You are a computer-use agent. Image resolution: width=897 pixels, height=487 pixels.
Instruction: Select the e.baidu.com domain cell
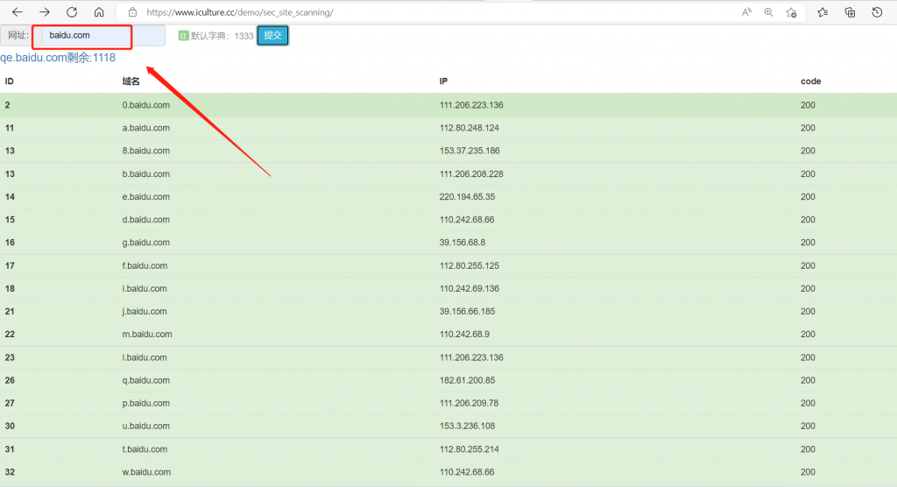(146, 197)
